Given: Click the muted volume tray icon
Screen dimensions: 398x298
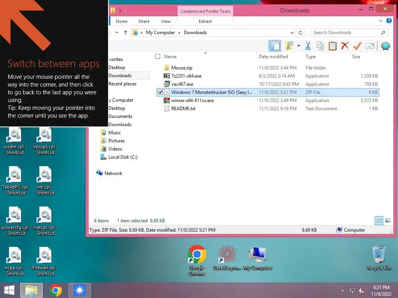Looking at the screenshot, I should [x=361, y=290].
